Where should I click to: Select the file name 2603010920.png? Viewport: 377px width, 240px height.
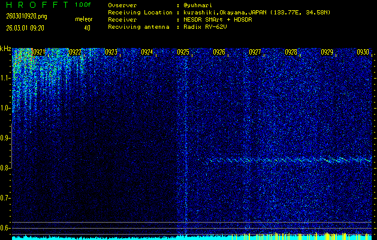pos(27,17)
